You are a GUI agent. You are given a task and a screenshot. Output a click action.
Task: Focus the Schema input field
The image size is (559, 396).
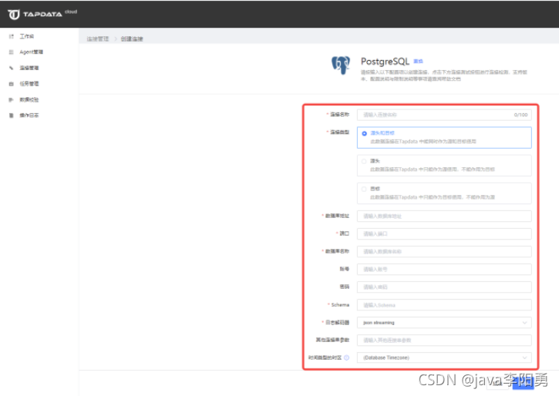pos(444,305)
